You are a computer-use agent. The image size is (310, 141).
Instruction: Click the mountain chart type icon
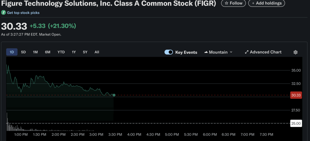[x=206, y=52]
